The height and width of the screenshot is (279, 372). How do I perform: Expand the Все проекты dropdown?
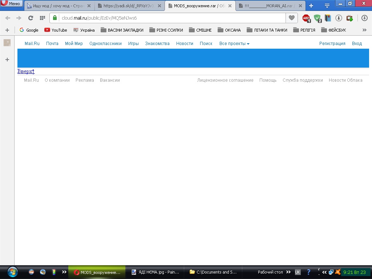click(234, 44)
